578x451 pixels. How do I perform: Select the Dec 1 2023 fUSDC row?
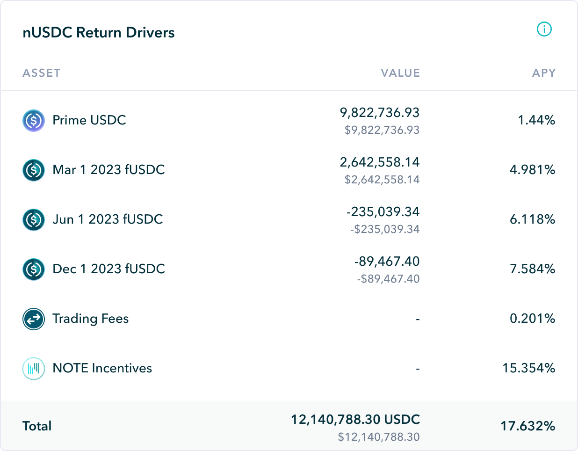point(108,269)
